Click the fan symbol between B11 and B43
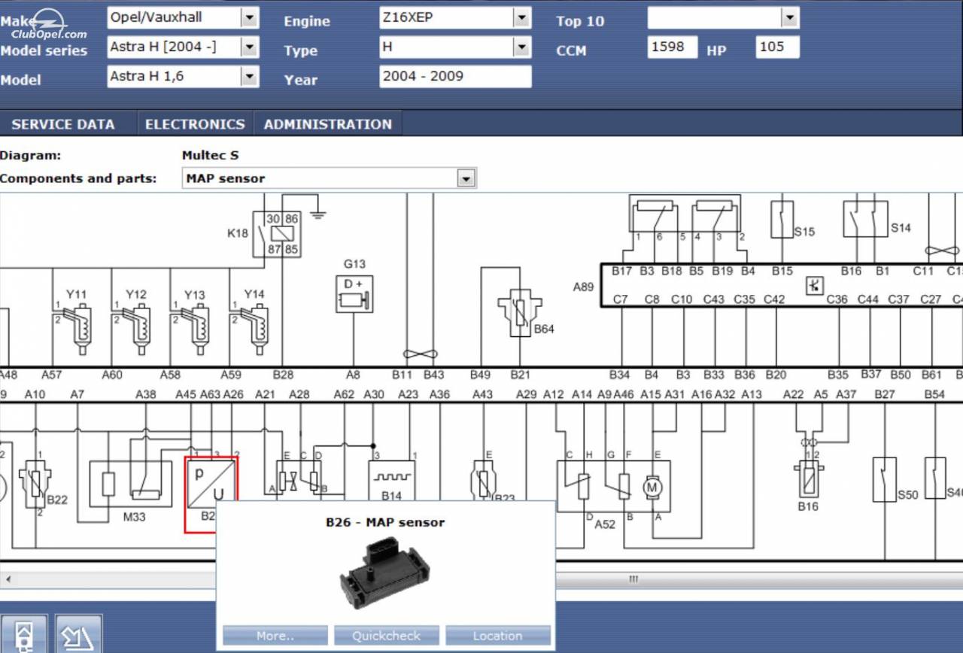 pos(421,354)
